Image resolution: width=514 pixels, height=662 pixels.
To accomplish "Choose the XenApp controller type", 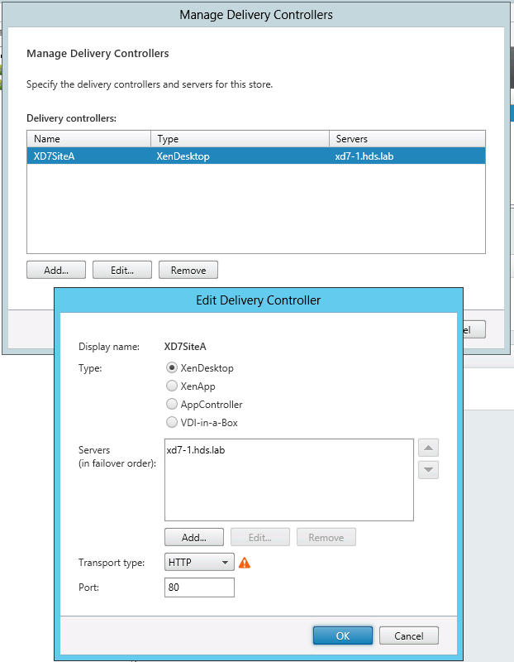I will tap(172, 386).
